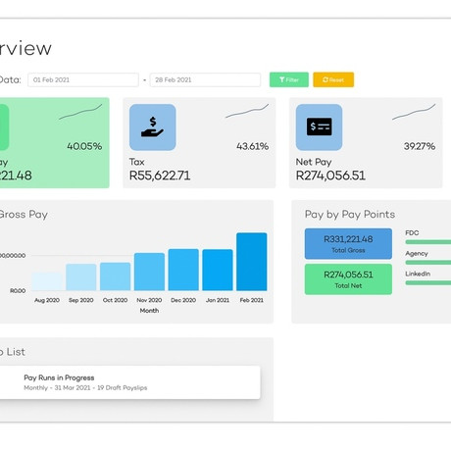Click the Net Pay card trend sparkline
Image resolution: width=451 pixels, height=451 pixels.
[x=414, y=112]
